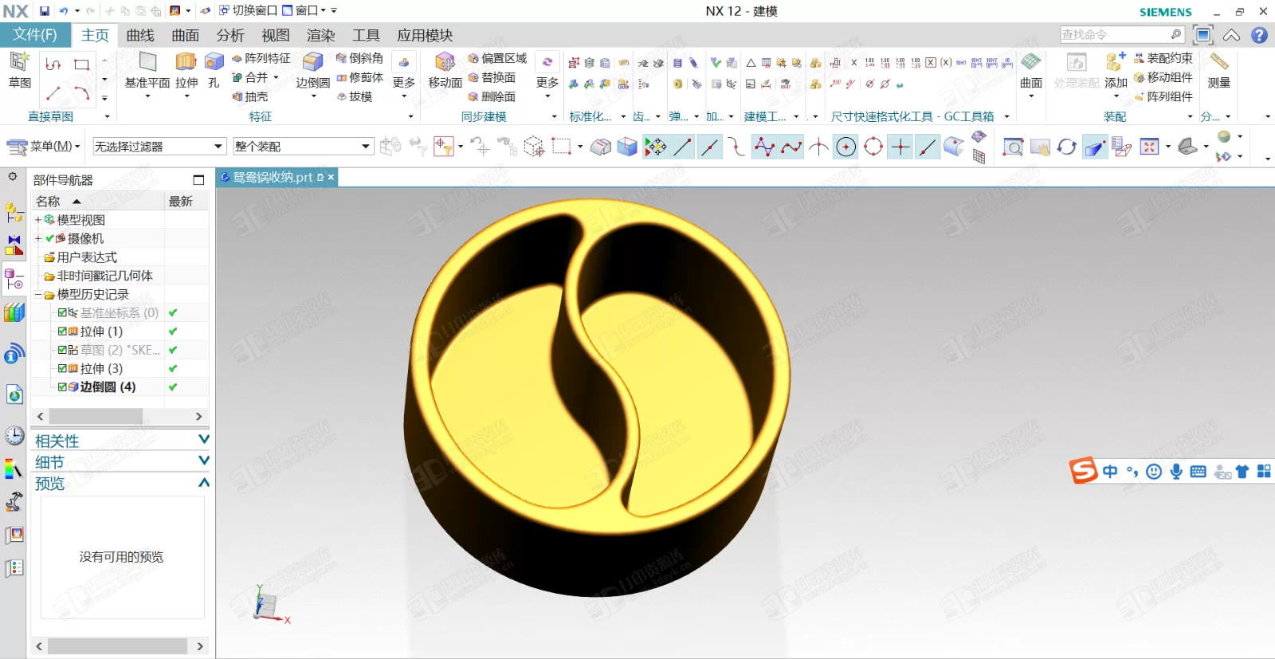Switch to the 曲线 ribbon tab
The height and width of the screenshot is (659, 1275).
[x=140, y=35]
